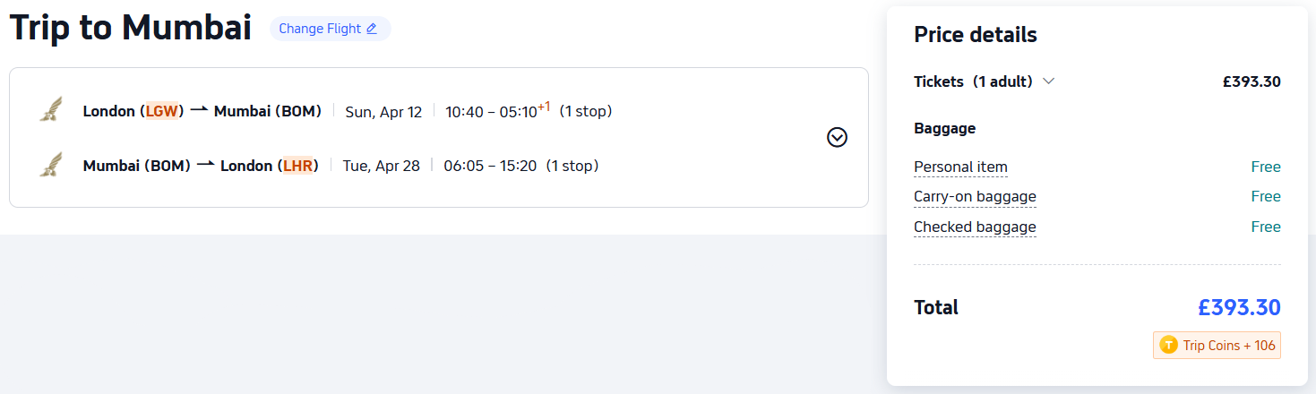Click the outbound flight airline logo
The width and height of the screenshot is (1316, 394).
(51, 110)
